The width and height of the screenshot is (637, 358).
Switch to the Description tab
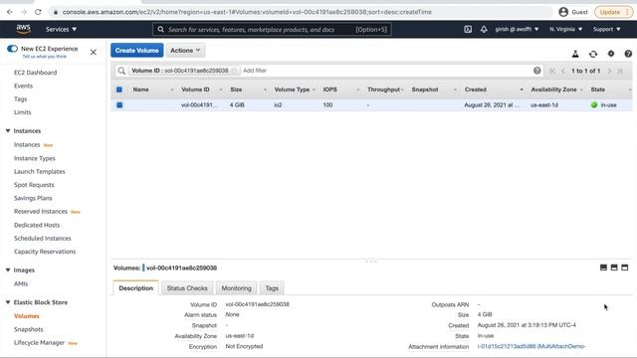[x=135, y=287]
